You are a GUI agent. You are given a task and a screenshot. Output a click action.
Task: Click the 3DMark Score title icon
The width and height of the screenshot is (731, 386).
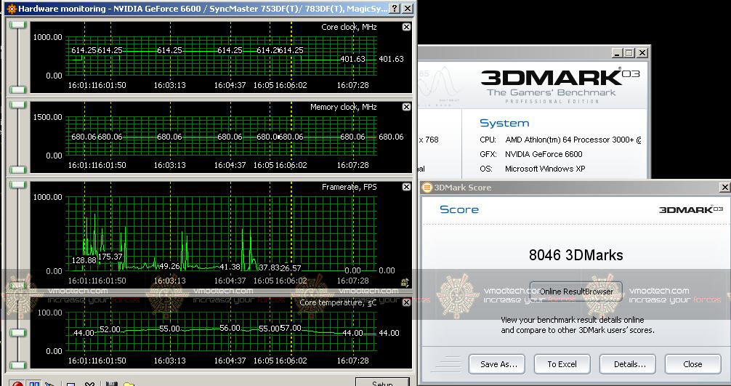pos(427,188)
